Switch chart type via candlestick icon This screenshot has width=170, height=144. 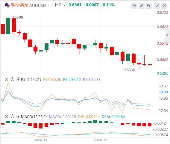tap(149, 6)
